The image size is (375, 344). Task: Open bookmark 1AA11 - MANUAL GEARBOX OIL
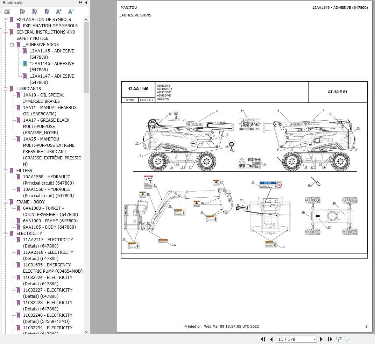tap(50, 111)
